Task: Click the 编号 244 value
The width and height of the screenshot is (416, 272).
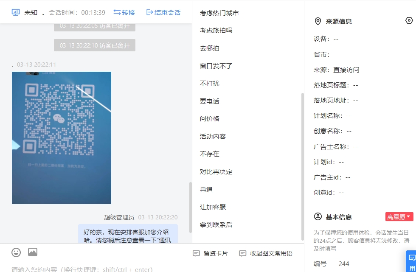Action: point(344,264)
